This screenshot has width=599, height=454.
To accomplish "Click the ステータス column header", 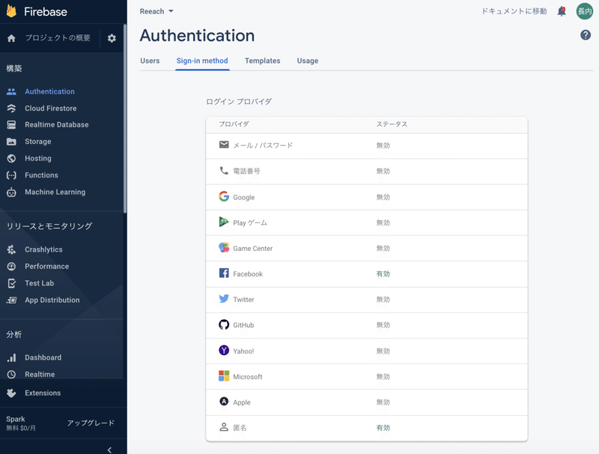I will click(392, 124).
